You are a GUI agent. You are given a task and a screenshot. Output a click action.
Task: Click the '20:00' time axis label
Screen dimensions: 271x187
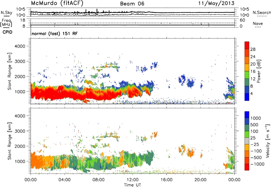[201, 180]
